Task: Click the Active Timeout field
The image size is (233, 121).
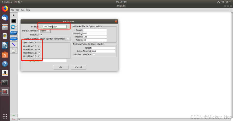Action: (x=104, y=51)
